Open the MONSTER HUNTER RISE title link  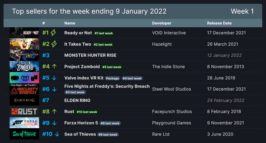(x=90, y=55)
